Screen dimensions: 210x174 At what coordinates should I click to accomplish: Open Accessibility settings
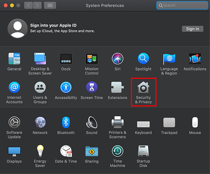click(x=66, y=88)
